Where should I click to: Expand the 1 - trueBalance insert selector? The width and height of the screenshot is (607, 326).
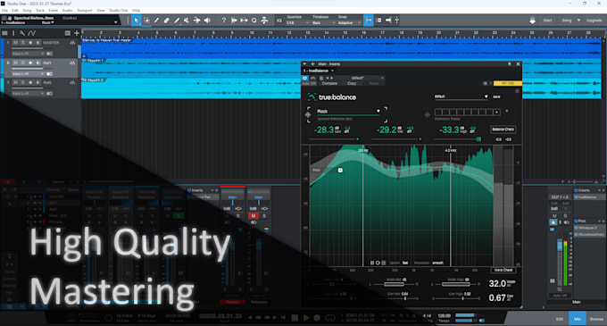pos(318,71)
